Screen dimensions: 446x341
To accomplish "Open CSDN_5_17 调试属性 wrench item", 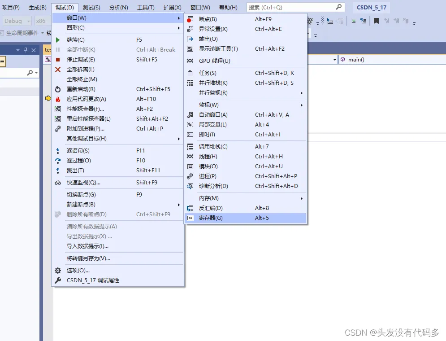I will tap(118, 280).
